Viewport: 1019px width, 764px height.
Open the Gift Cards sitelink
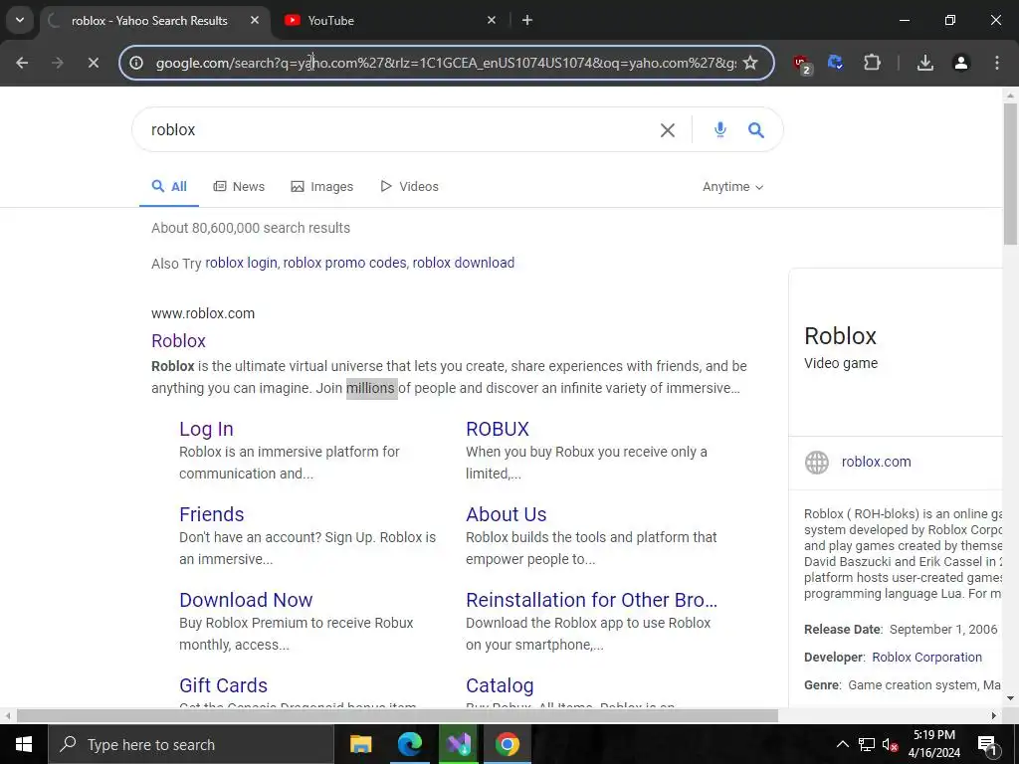pos(224,686)
